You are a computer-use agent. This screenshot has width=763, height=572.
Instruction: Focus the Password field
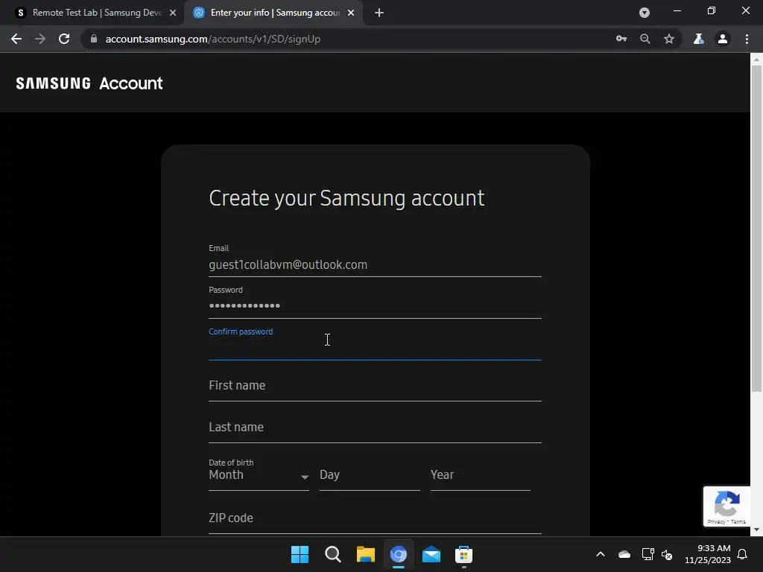pos(375,306)
